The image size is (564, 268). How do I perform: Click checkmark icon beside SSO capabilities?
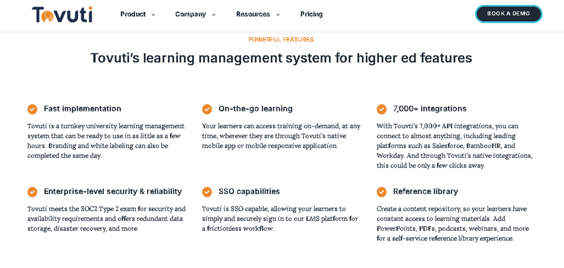tap(207, 192)
